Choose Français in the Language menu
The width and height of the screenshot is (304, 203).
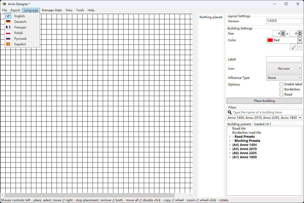pos(22,27)
